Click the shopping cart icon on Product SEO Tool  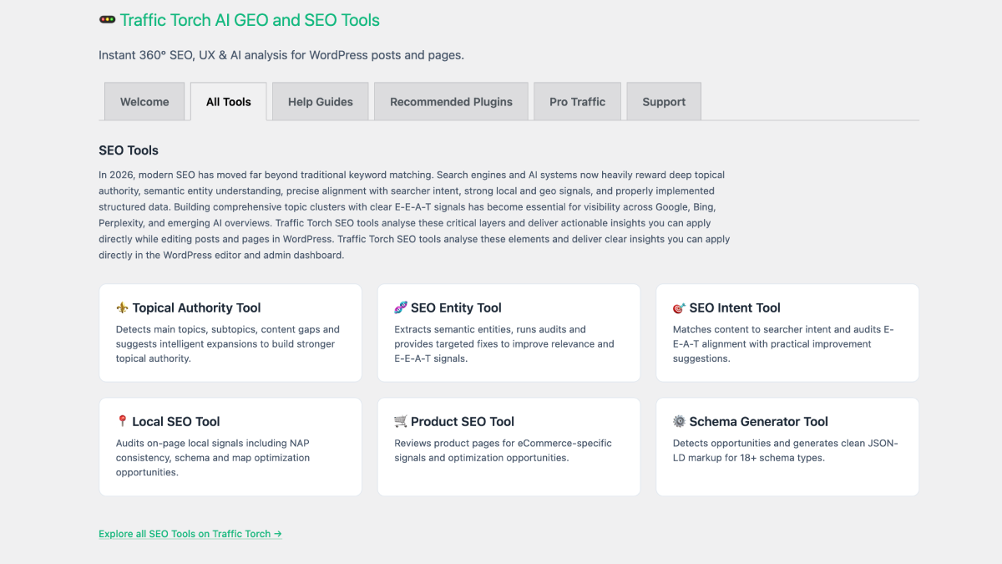click(x=402, y=420)
